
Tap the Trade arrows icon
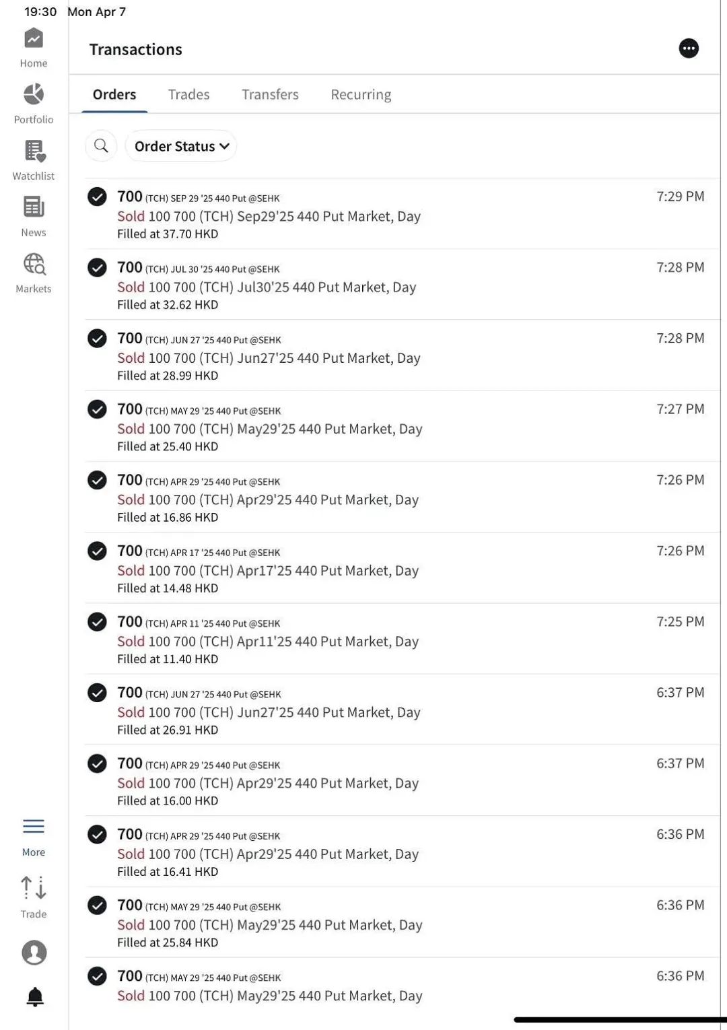(x=34, y=888)
